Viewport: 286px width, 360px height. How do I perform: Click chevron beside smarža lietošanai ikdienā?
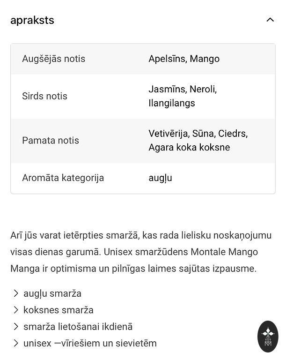click(x=16, y=327)
